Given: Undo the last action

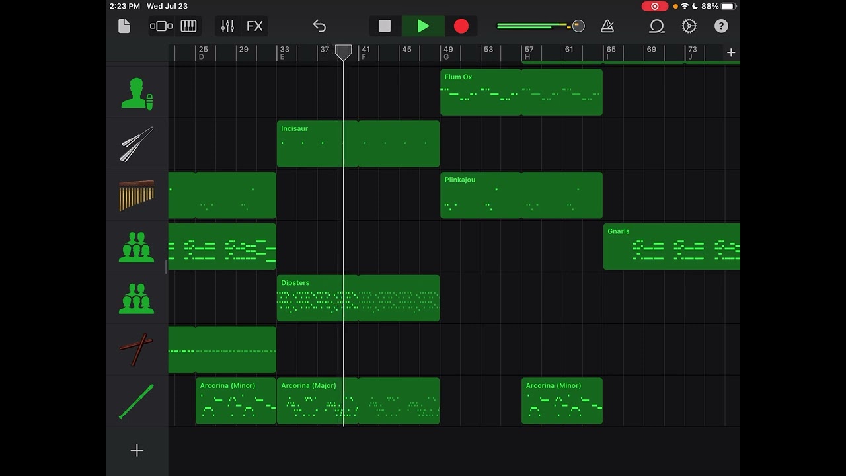Looking at the screenshot, I should pyautogui.click(x=319, y=26).
